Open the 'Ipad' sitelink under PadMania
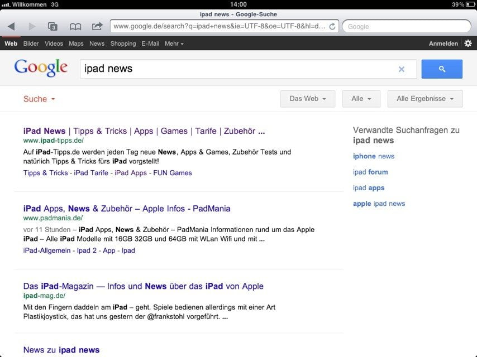 pos(128,250)
